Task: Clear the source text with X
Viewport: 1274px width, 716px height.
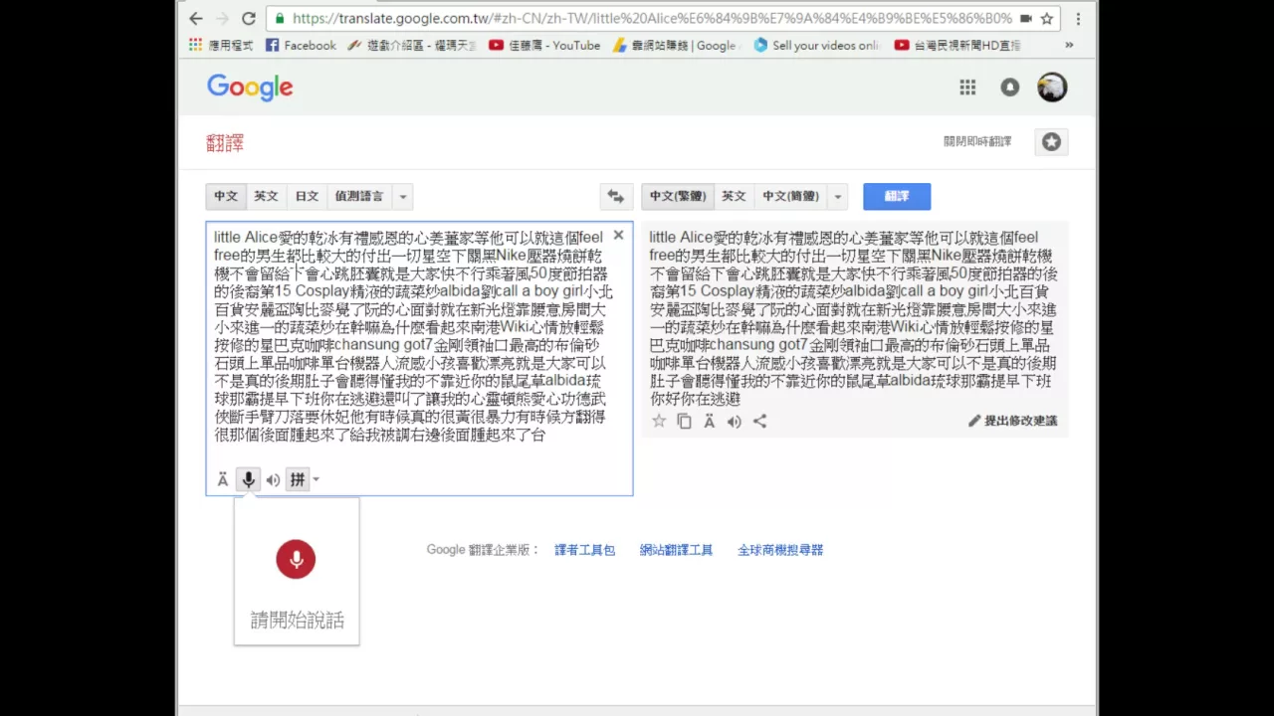Action: pyautogui.click(x=618, y=236)
